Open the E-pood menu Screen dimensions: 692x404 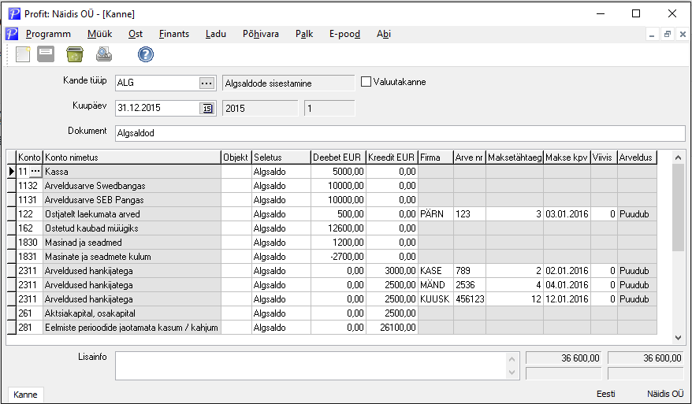(344, 34)
